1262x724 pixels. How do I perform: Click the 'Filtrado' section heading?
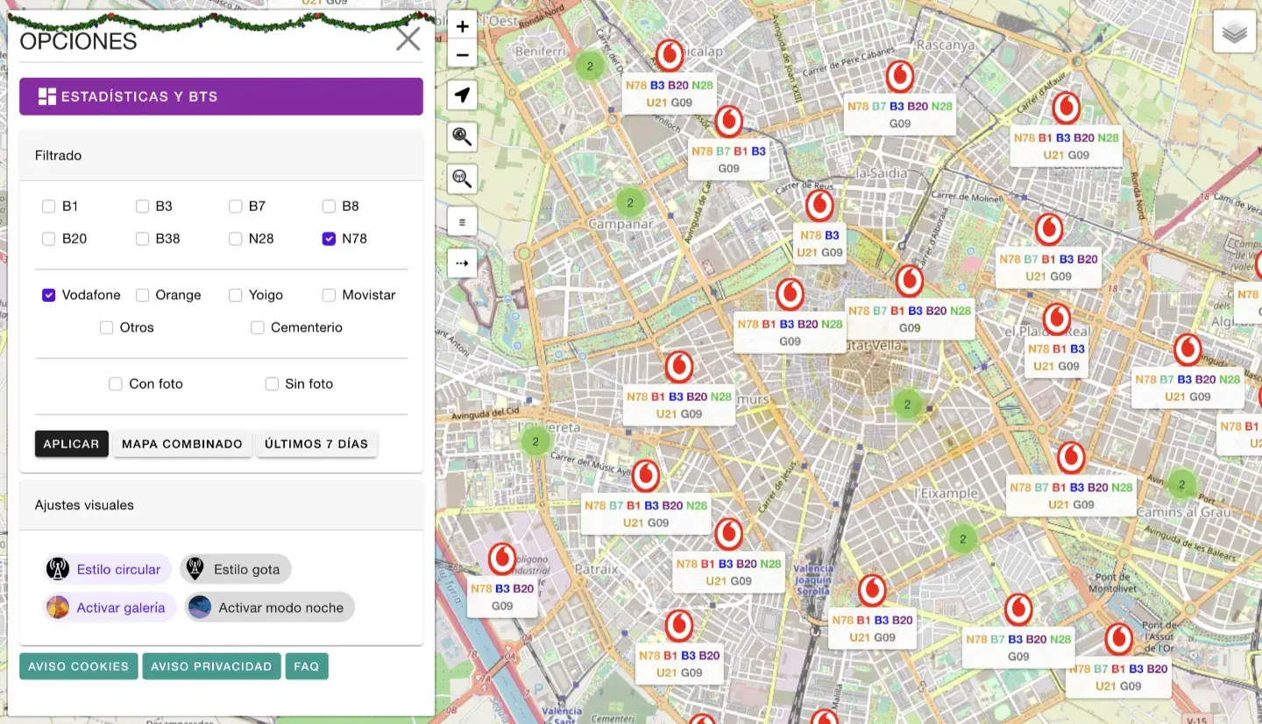pos(58,156)
